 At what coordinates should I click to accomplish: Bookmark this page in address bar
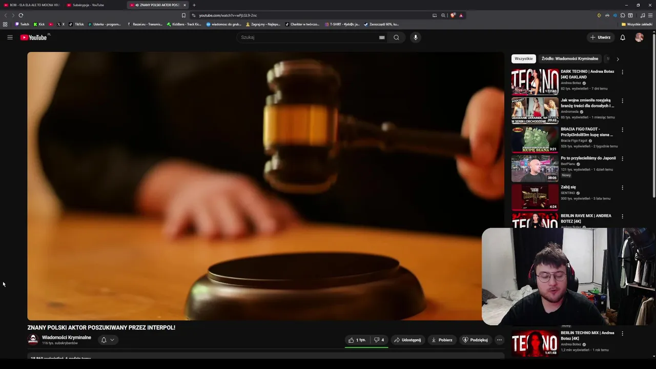(183, 15)
